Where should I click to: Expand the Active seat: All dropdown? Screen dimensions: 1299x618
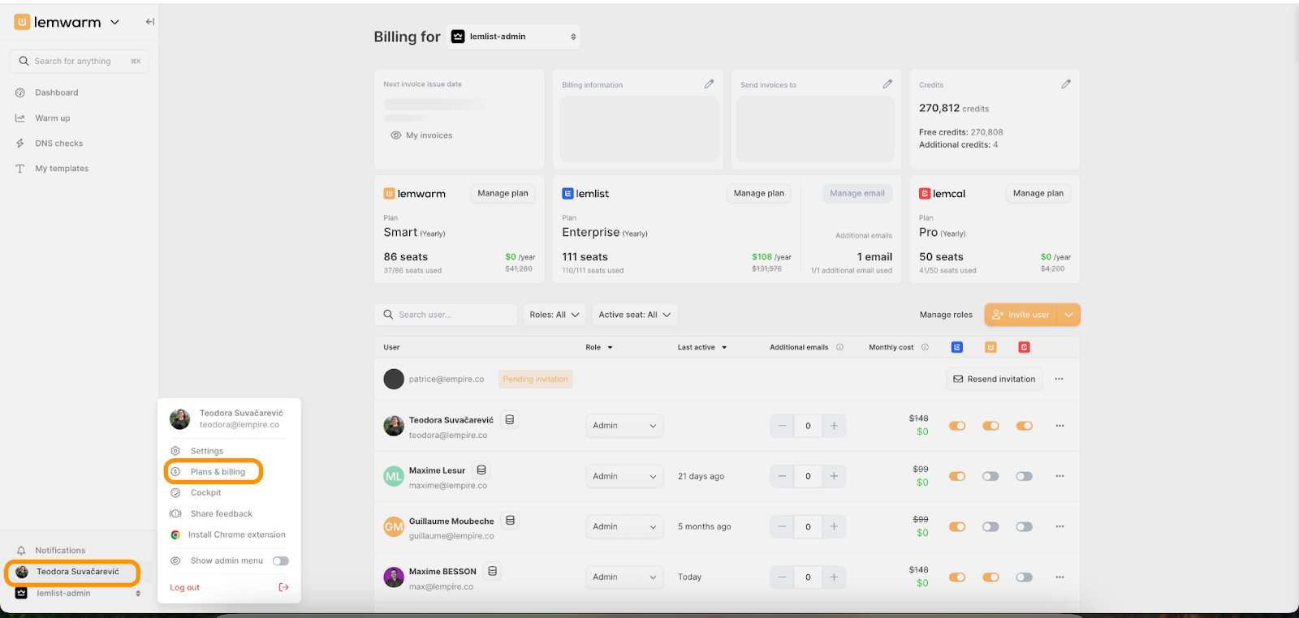(x=634, y=315)
